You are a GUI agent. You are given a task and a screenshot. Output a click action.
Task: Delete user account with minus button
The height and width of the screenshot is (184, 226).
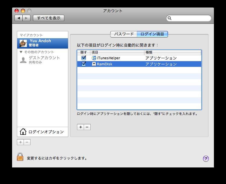[x=27, y=142]
